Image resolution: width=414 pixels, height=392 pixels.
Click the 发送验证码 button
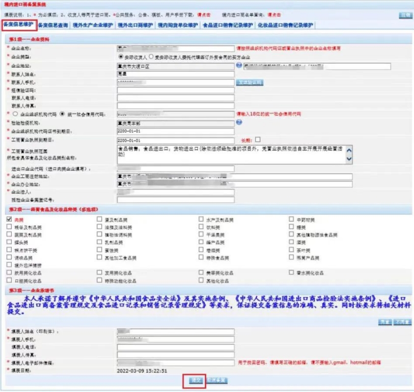click(x=250, y=82)
